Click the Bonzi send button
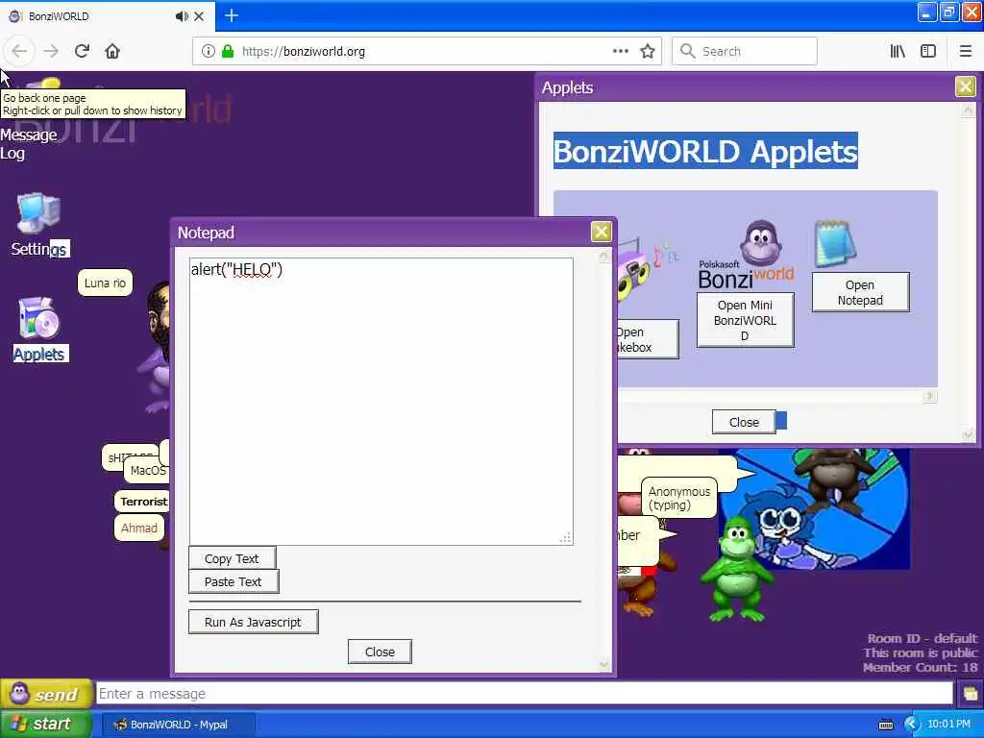This screenshot has height=738, width=984. [x=46, y=694]
